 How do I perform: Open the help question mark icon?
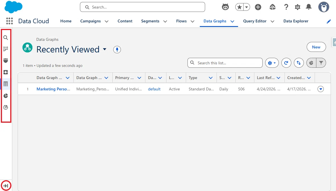286,7
